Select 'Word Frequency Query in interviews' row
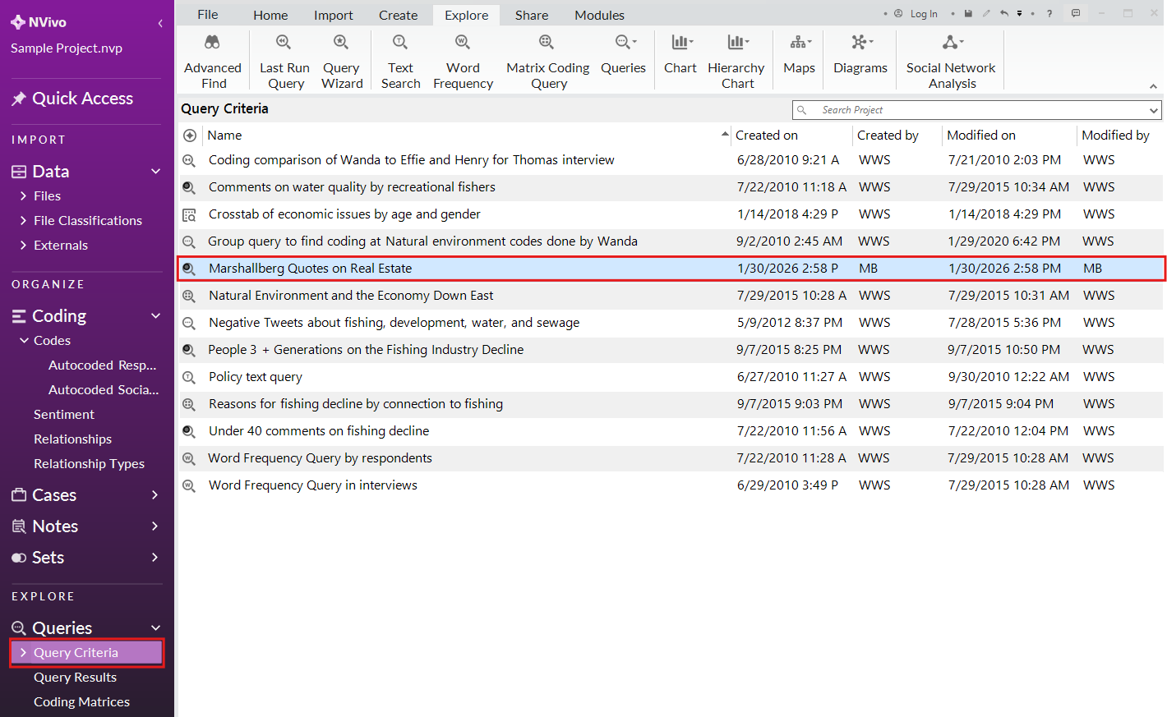Viewport: 1167px width, 717px height. coord(671,485)
